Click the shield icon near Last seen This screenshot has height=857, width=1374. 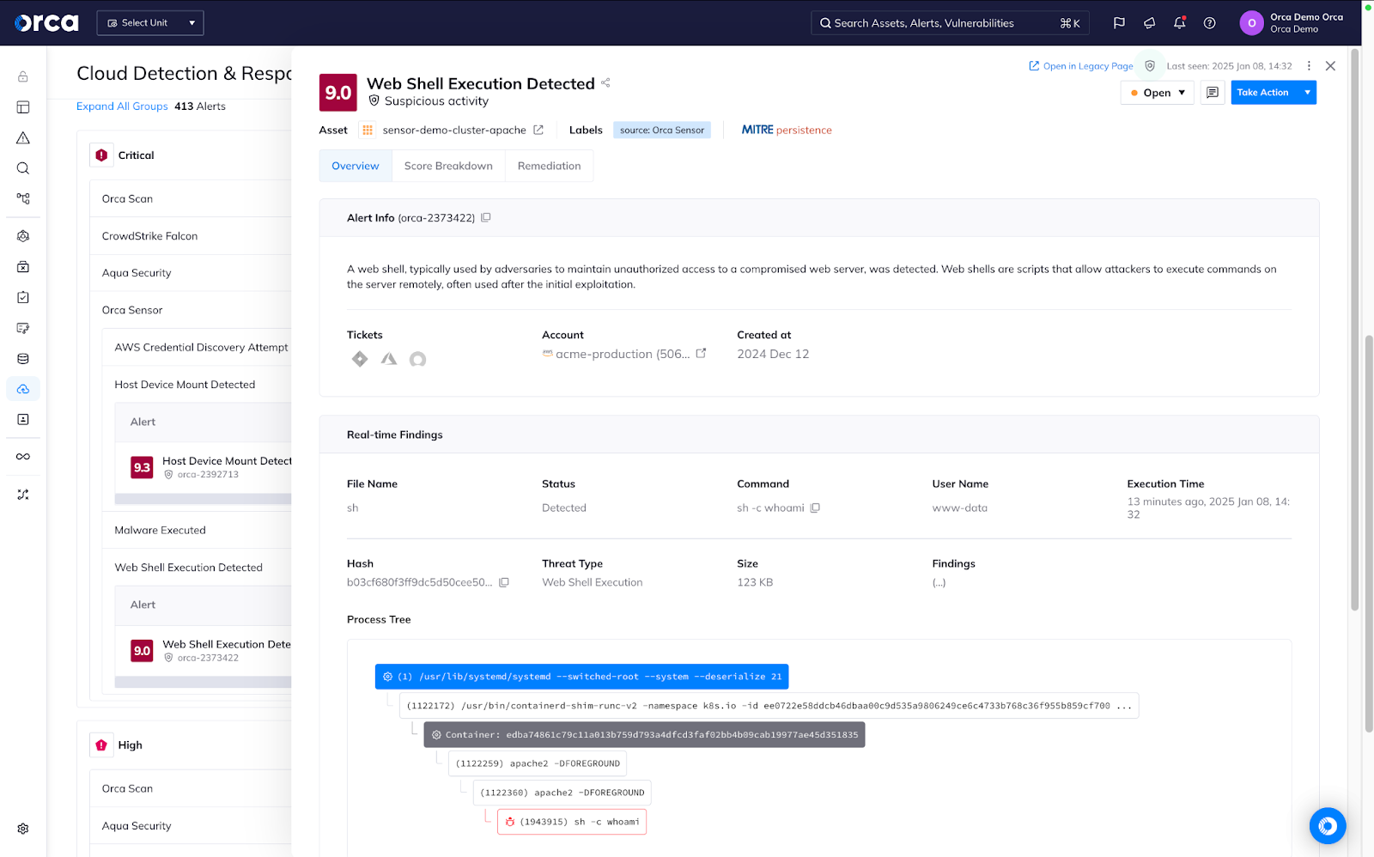(x=1150, y=66)
